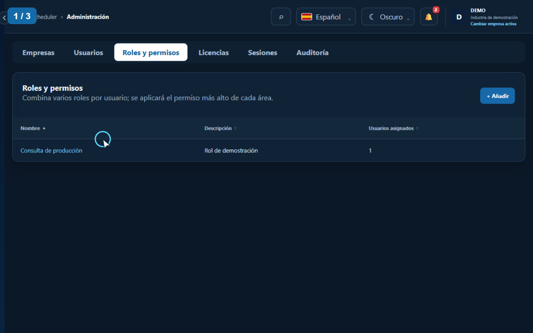Image resolution: width=533 pixels, height=333 pixels.
Task: Open the search magnifier icon
Action: pos(281,17)
